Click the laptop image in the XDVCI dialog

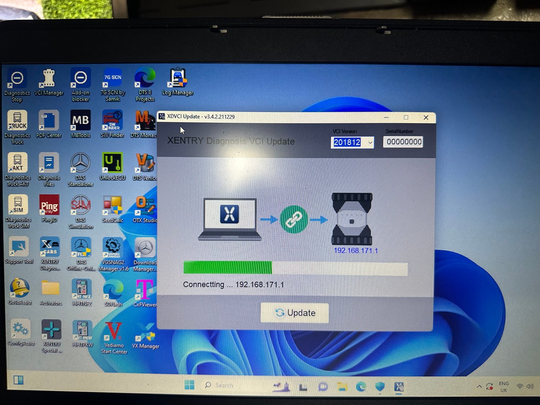230,219
